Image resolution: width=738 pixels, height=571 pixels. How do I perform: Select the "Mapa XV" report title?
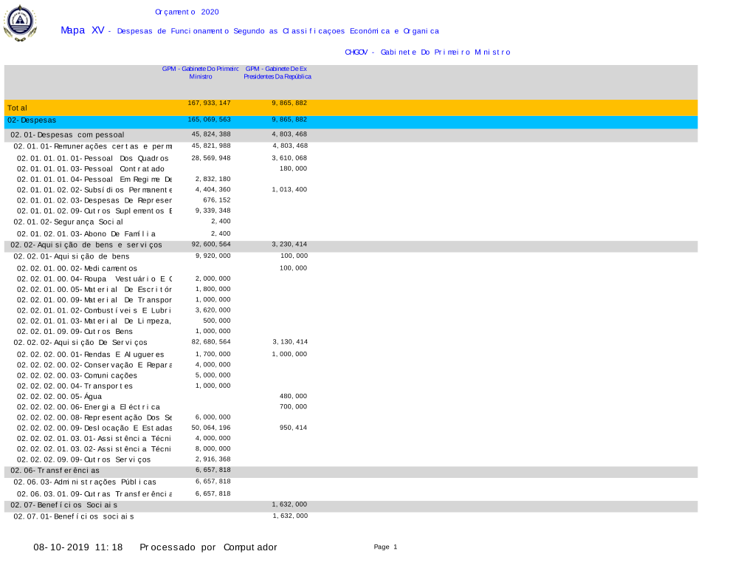pyautogui.click(x=82, y=30)
